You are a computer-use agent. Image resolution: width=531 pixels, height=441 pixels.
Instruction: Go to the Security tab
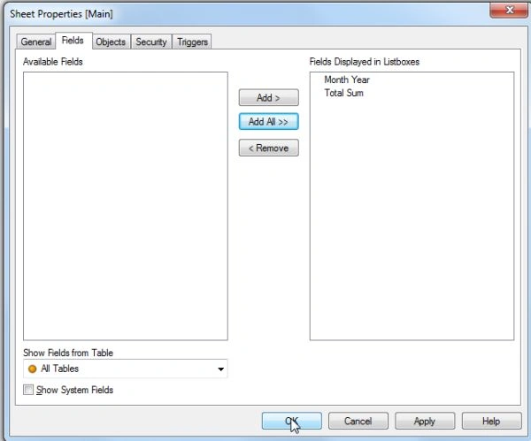151,42
